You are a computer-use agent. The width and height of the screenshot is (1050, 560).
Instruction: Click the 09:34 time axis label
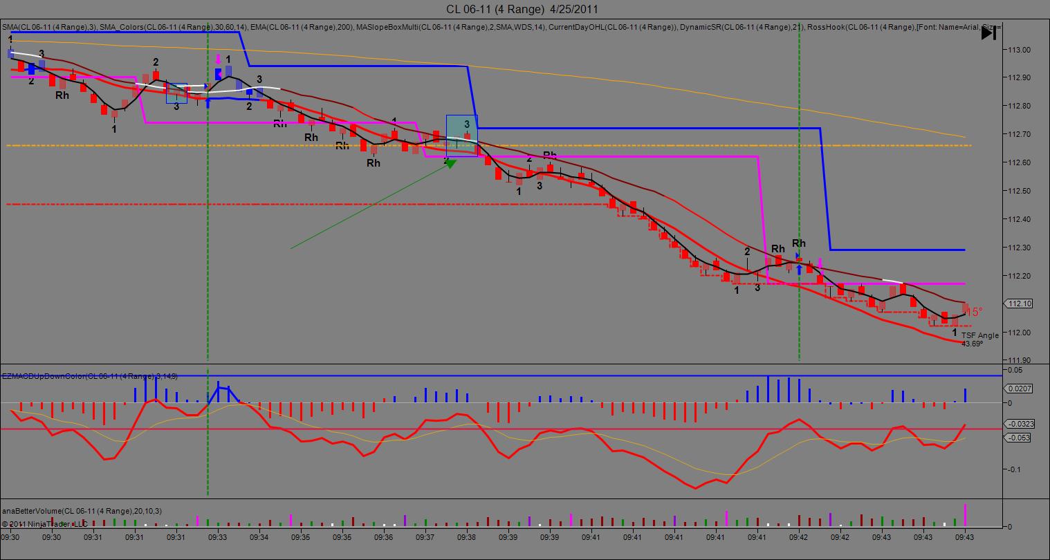(259, 537)
